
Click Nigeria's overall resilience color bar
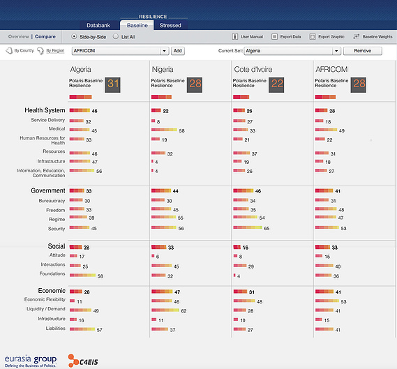pyautogui.click(x=162, y=97)
